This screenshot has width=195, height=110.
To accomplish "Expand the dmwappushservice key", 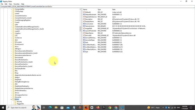I will [x=11, y=95].
